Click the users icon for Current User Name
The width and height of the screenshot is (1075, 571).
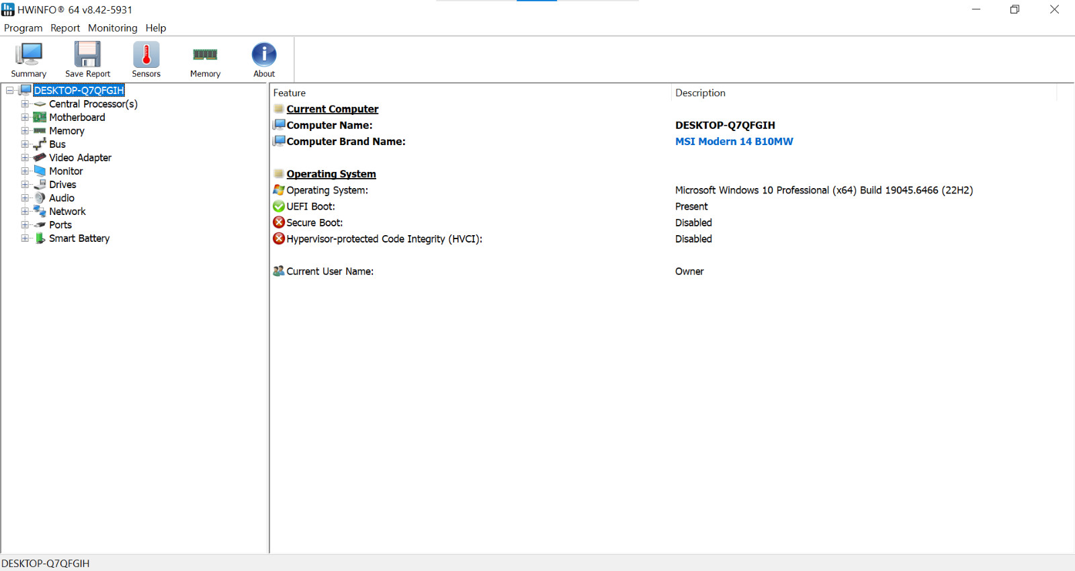click(279, 271)
